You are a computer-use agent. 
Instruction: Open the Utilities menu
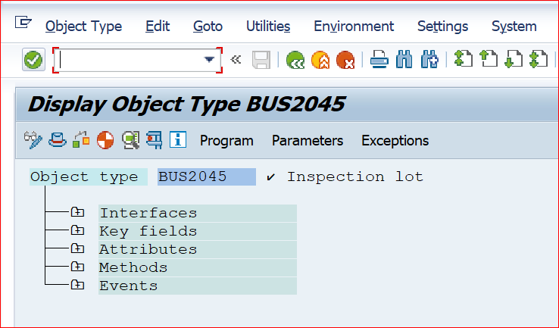click(268, 27)
